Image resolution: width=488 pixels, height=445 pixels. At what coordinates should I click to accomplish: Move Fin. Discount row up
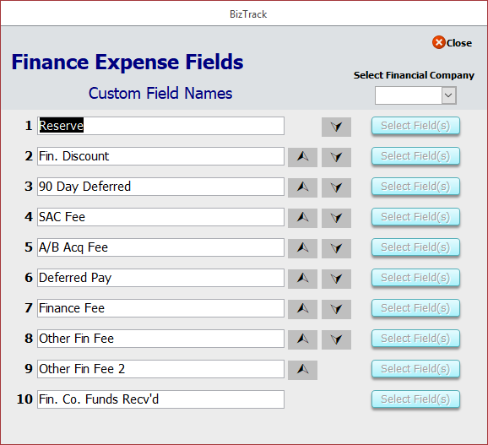pyautogui.click(x=302, y=157)
